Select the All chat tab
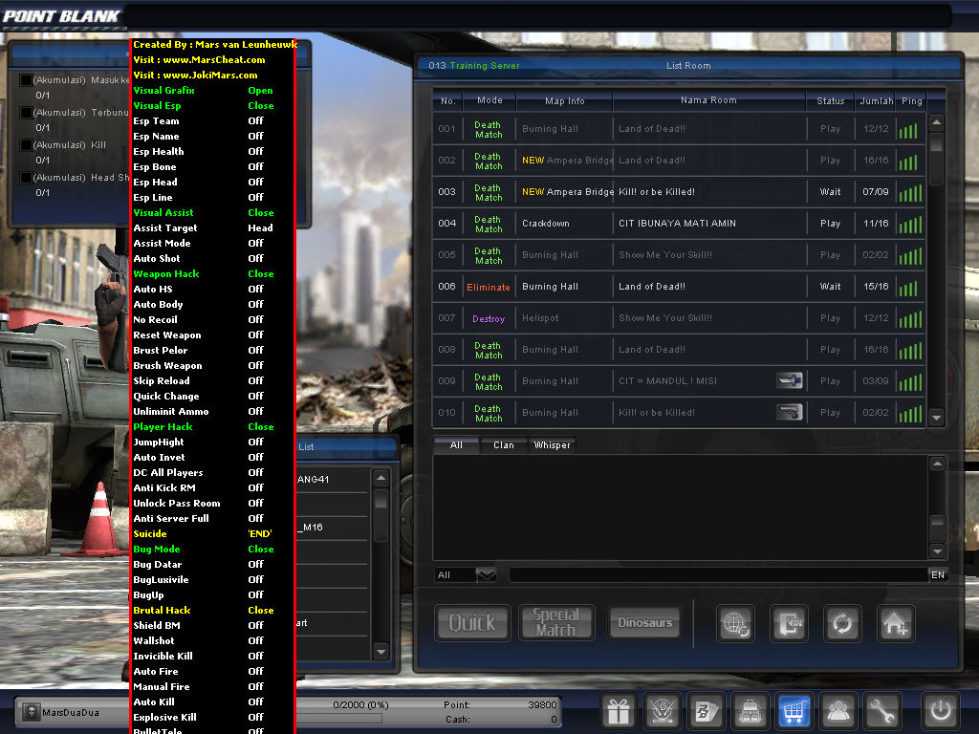The height and width of the screenshot is (734, 979). coord(456,445)
